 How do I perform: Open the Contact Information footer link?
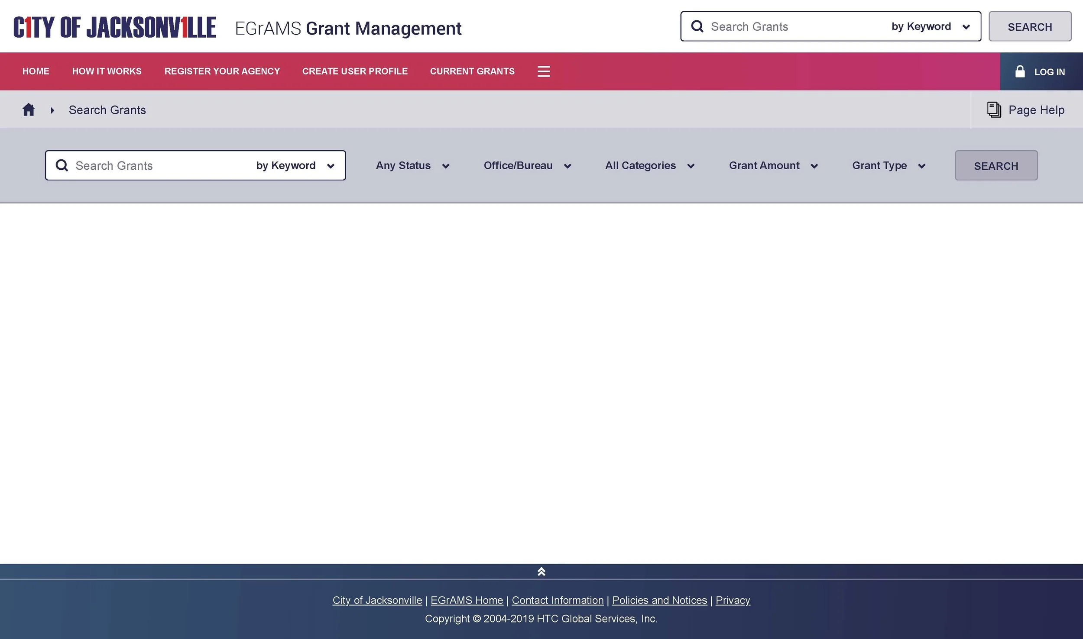click(557, 600)
